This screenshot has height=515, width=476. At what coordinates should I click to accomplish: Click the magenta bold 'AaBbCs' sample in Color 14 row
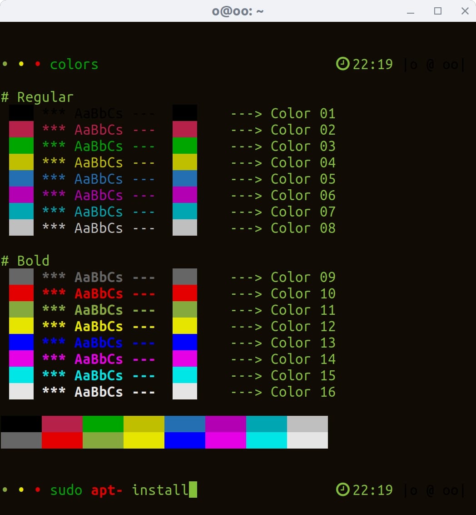click(99, 359)
